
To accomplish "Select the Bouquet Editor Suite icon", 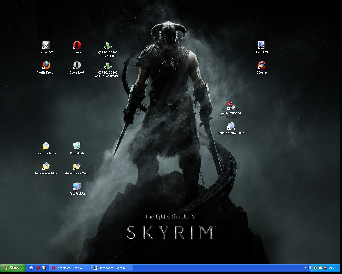I will coord(231,128).
